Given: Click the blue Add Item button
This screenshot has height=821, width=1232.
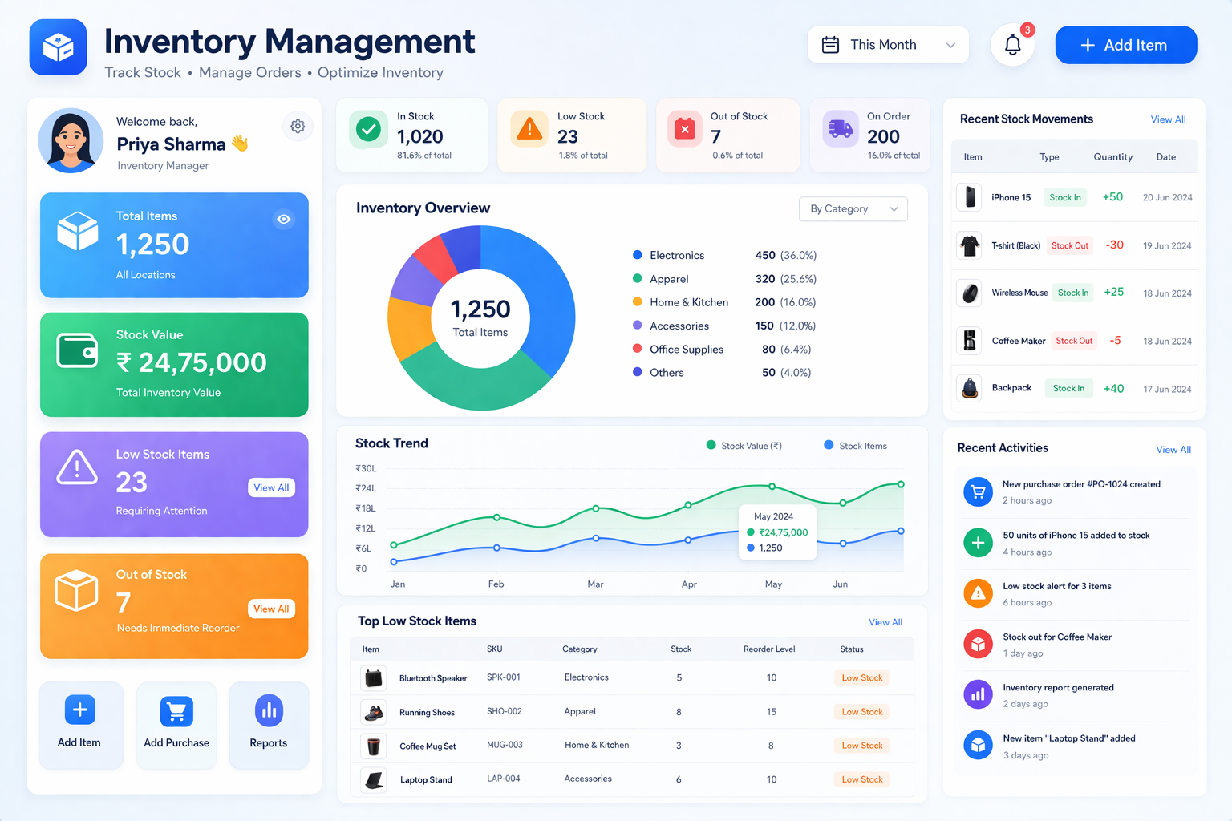Looking at the screenshot, I should pos(1125,45).
